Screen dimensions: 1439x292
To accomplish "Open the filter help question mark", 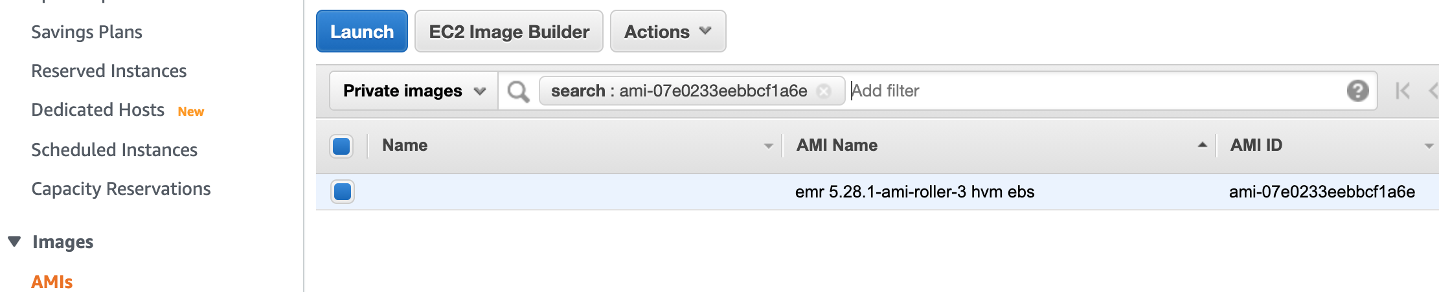I will (x=1357, y=91).
